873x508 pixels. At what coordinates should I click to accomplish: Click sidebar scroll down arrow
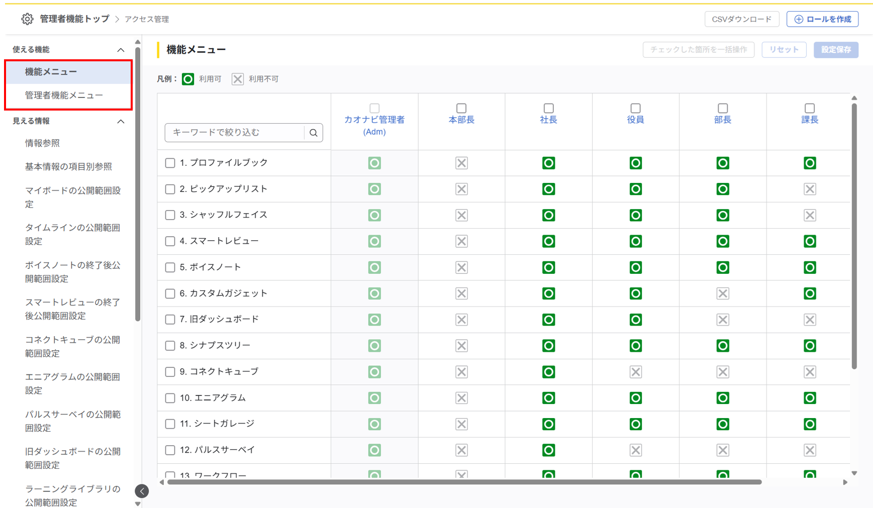coord(138,504)
